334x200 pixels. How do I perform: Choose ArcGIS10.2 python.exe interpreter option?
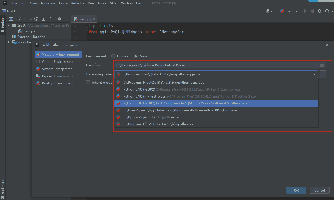(x=216, y=117)
